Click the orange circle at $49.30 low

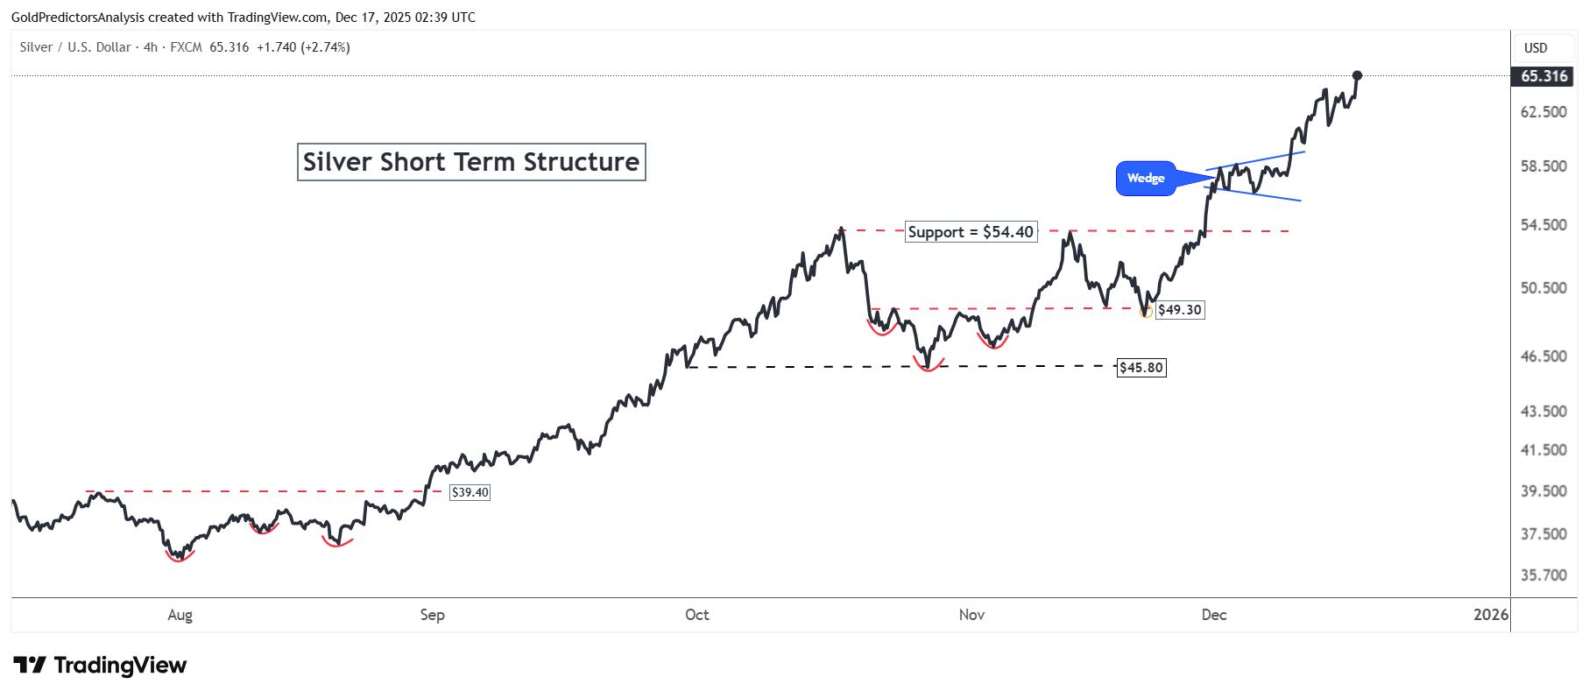(x=1147, y=312)
